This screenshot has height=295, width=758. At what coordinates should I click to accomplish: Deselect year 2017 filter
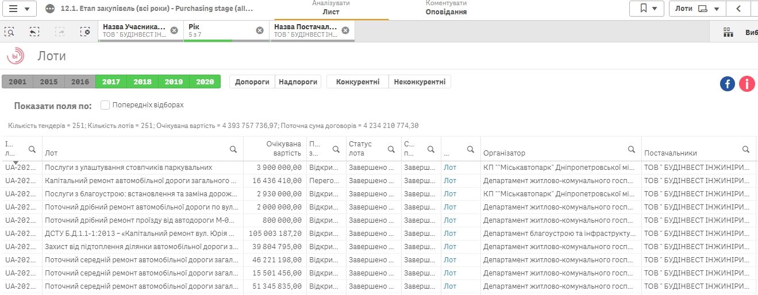111,82
